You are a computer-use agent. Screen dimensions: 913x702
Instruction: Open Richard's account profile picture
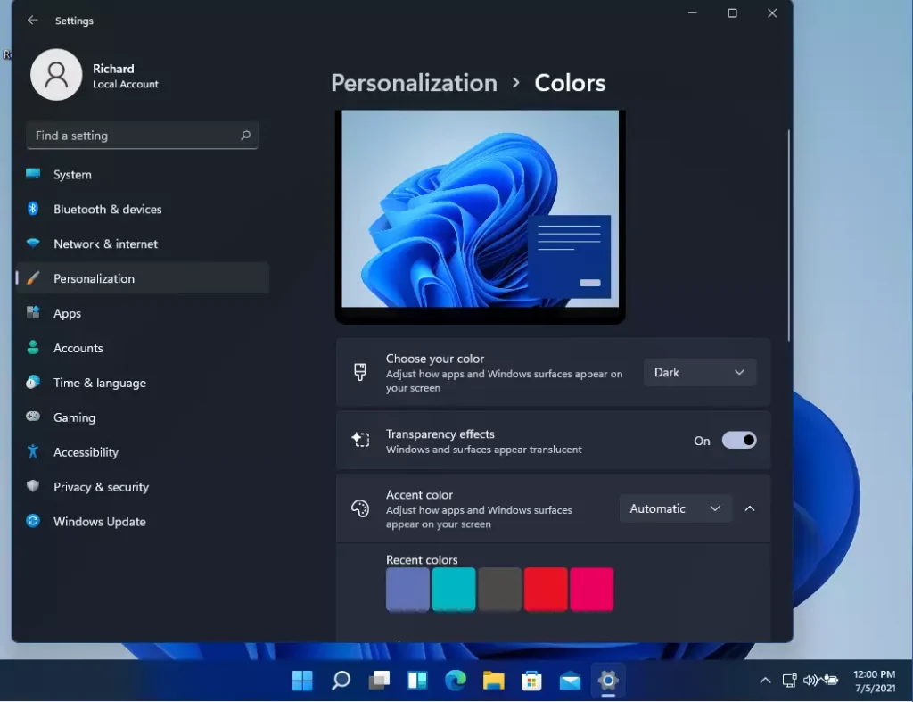pyautogui.click(x=56, y=75)
